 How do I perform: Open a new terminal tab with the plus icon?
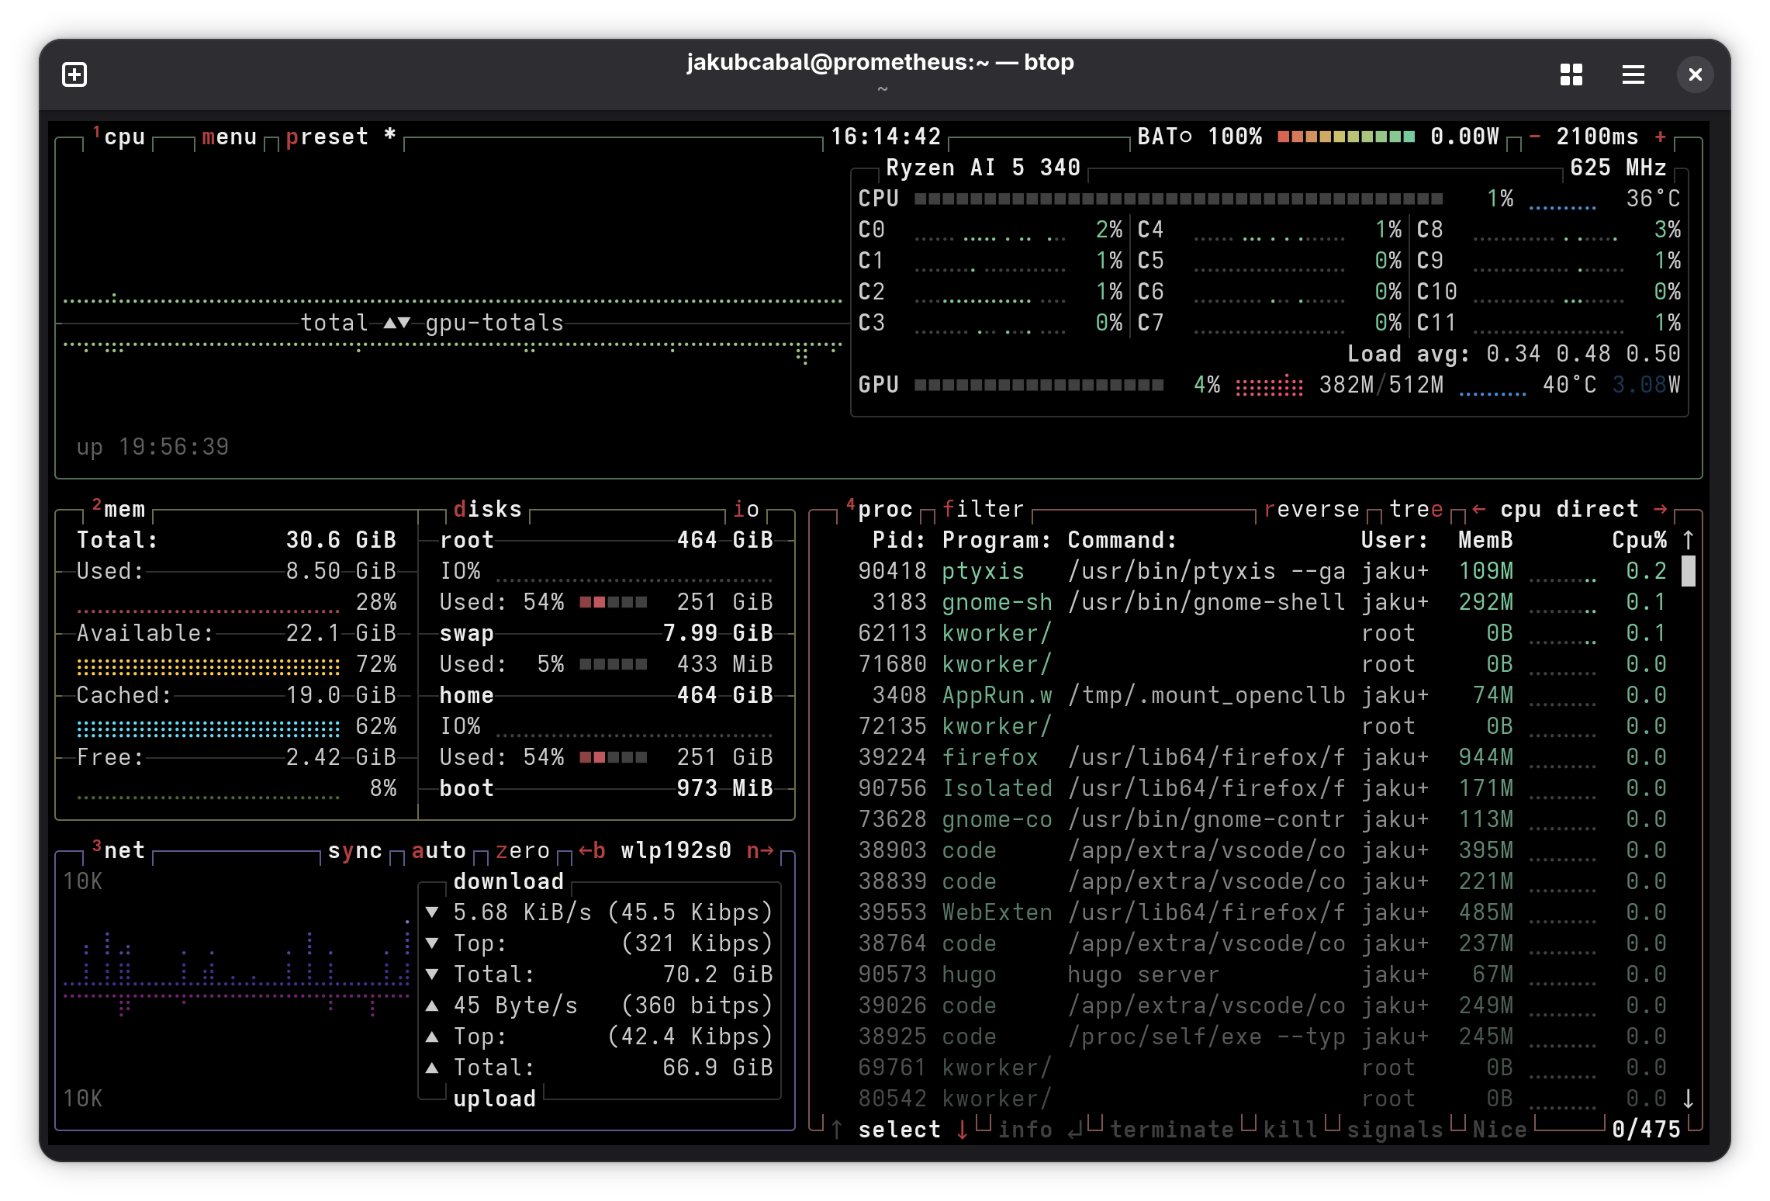74,74
